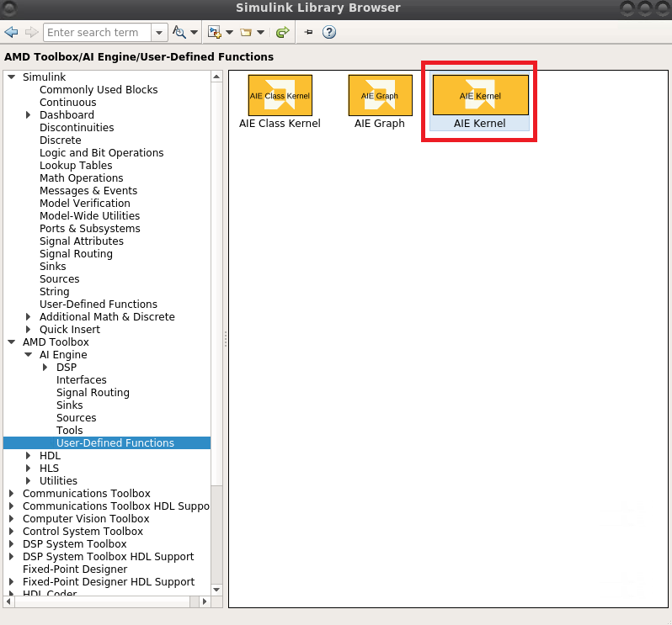Screen dimensions: 672x625
Task: Open the search term history dropdown
Action: pyautogui.click(x=159, y=33)
